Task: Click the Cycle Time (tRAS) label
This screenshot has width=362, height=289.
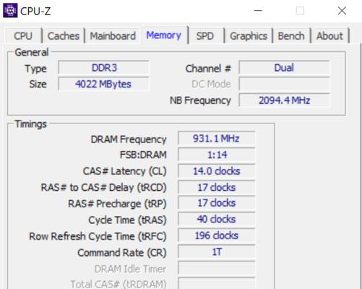Action: point(127,220)
